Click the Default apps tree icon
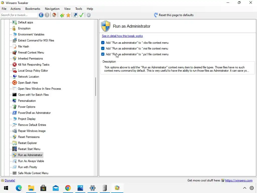 point(15,22)
